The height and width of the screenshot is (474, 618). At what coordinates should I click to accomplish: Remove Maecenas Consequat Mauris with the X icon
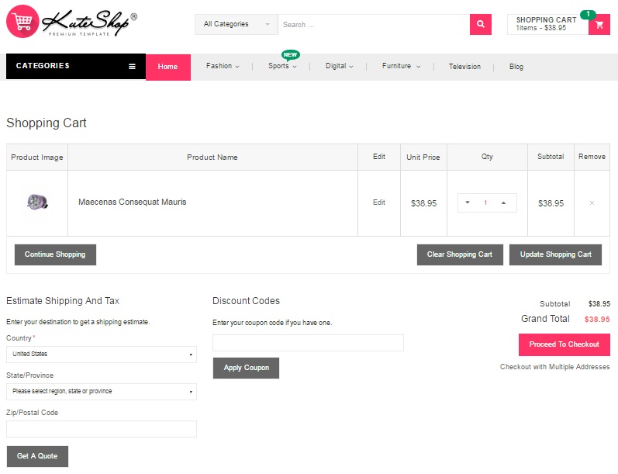coord(592,203)
